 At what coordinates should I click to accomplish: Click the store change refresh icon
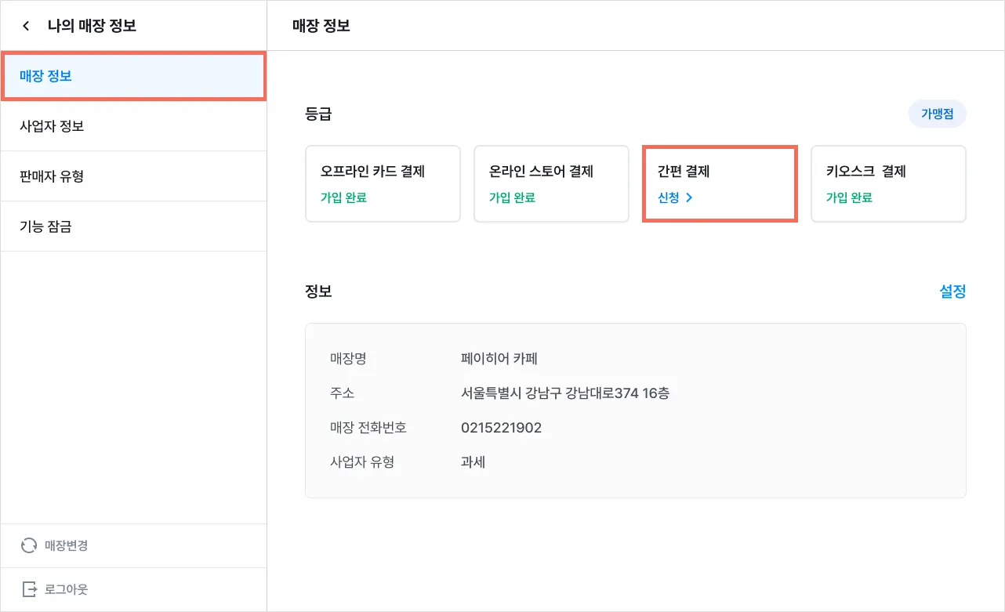[29, 545]
